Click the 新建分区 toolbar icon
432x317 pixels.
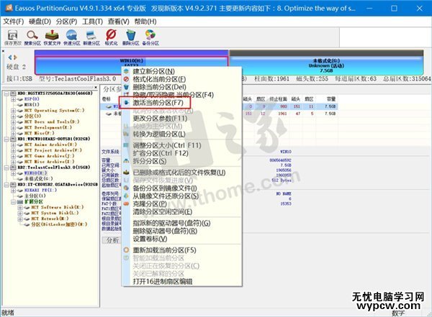(x=91, y=37)
